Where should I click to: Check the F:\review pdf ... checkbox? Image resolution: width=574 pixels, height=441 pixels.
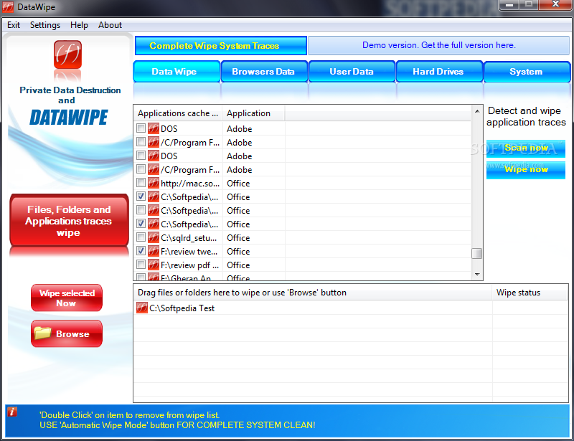pos(141,264)
